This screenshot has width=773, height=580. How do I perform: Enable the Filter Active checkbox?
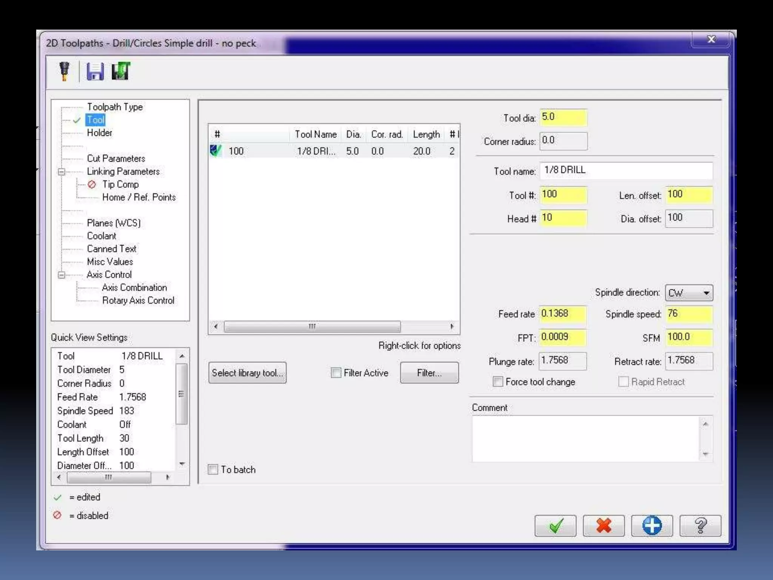336,373
